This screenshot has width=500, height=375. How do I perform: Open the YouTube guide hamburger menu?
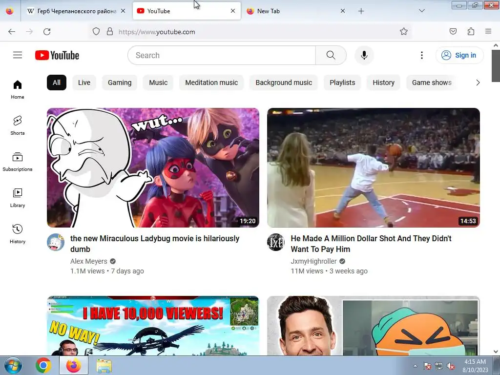point(18,55)
